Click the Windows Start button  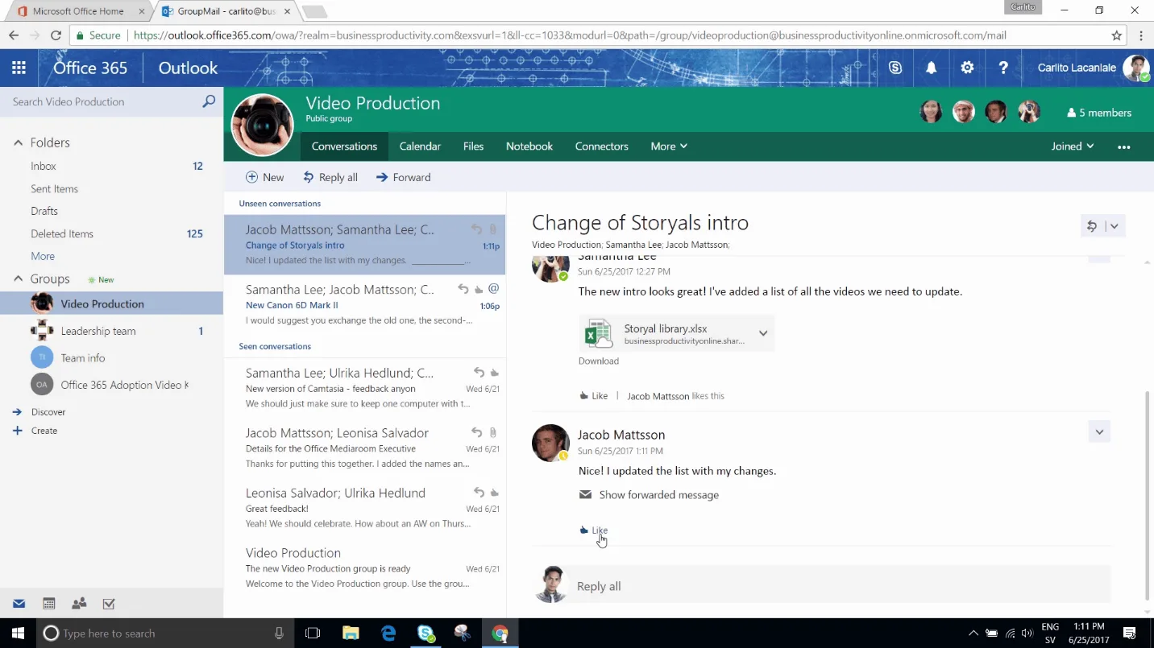pyautogui.click(x=18, y=634)
